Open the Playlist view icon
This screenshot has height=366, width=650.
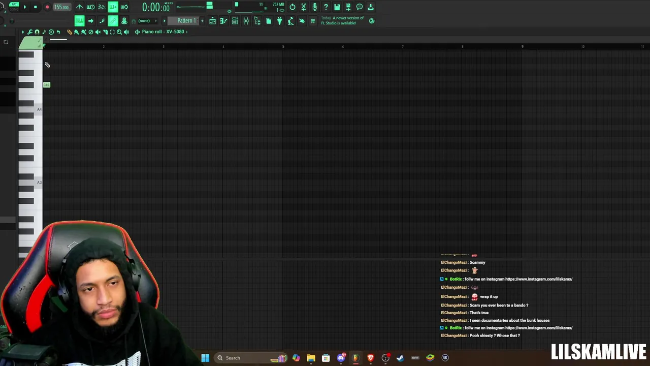coord(213,21)
